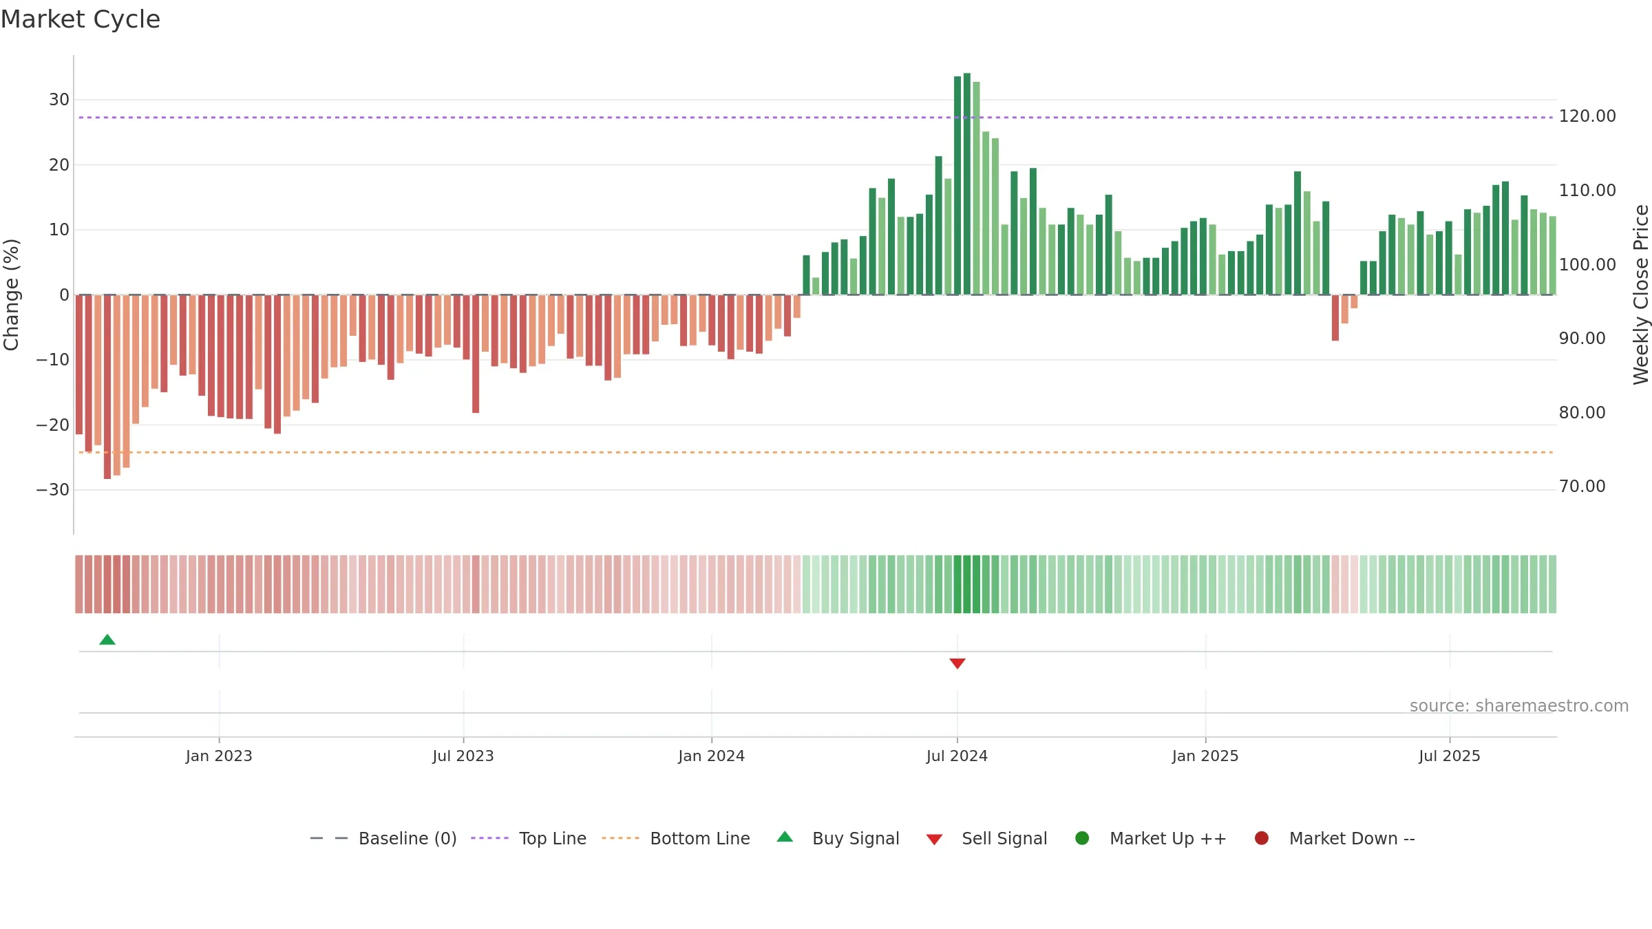Click the Market Cycle chart title
Screen dimensions: 1652x929
click(81, 19)
